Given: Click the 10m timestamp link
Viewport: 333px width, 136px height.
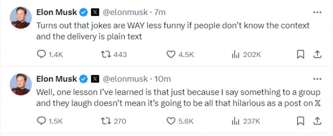Looking at the screenshot, I should (x=163, y=79).
